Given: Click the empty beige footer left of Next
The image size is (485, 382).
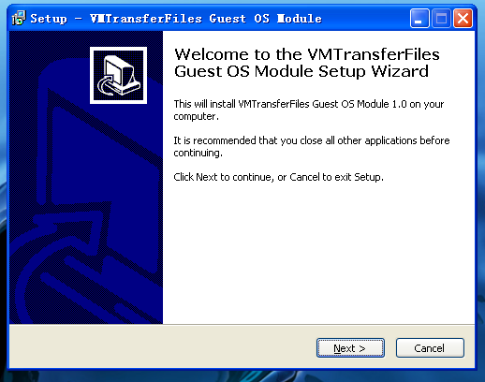Looking at the screenshot, I should coord(162,347).
